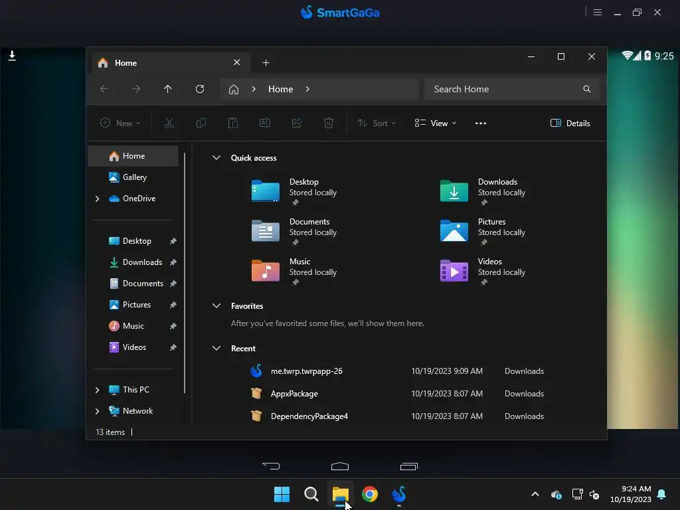The width and height of the screenshot is (680, 510).
Task: Open the Music folder tile in Quick access
Action: 295,271
